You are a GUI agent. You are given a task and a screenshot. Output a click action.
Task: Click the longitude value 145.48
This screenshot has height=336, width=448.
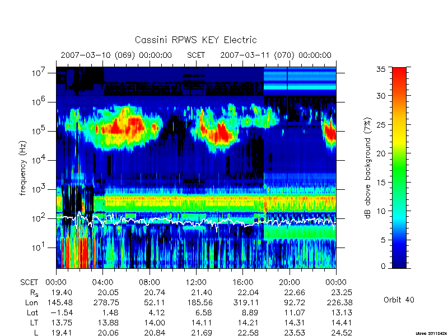pos(60,302)
